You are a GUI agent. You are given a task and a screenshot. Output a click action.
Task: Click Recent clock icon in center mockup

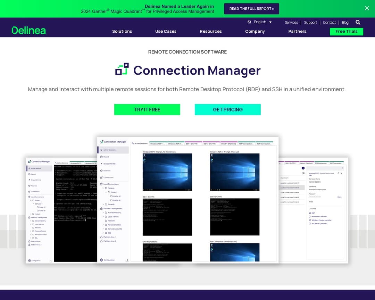(101, 157)
